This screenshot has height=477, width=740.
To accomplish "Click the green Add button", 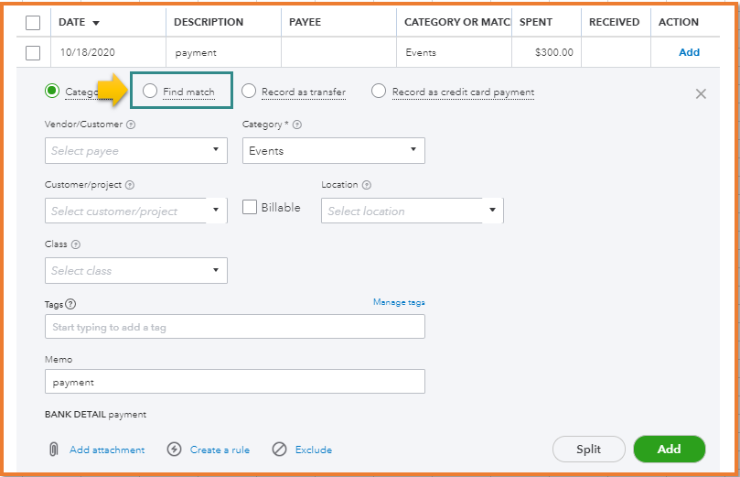I will (669, 449).
